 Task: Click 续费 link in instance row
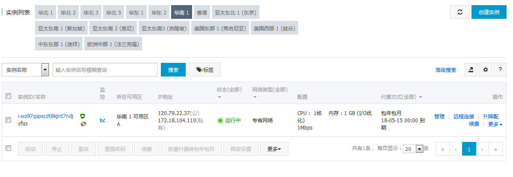coord(474,124)
